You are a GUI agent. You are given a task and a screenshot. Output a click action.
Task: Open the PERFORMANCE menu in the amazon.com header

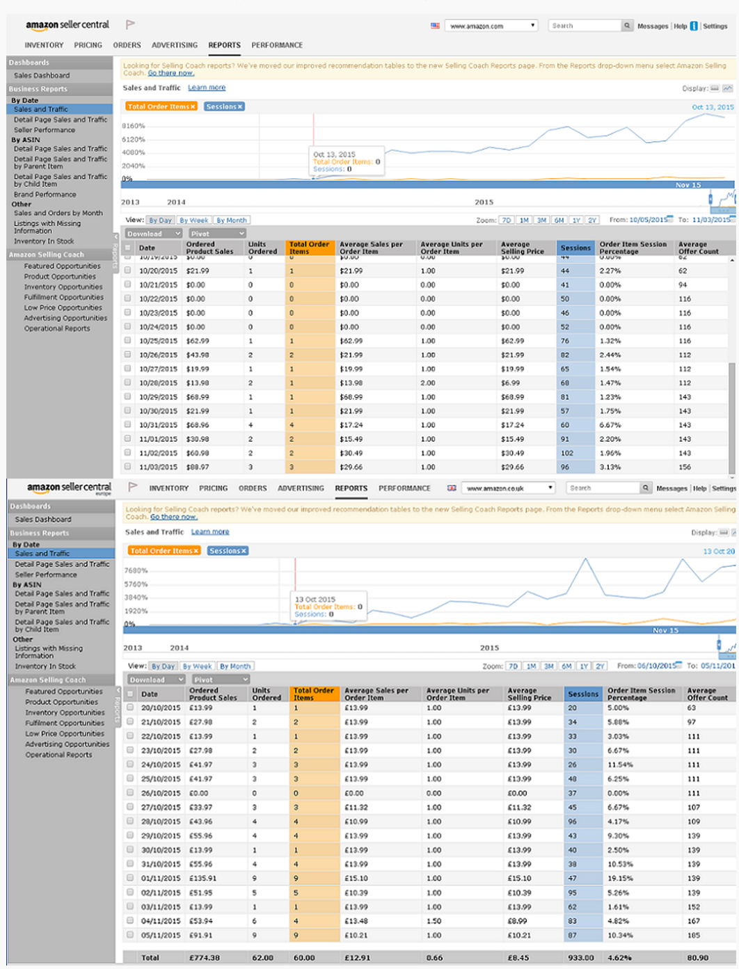[x=277, y=45]
